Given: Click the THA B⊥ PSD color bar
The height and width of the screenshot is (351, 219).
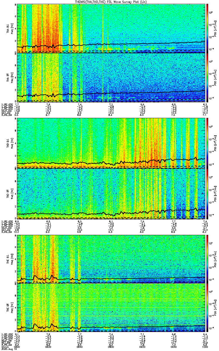Looking at the screenshot, I should pos(207,28).
